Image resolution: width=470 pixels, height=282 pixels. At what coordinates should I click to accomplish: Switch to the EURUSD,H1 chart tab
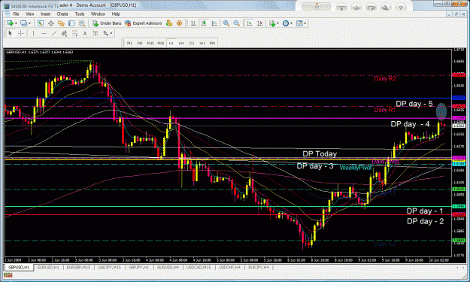48,267
